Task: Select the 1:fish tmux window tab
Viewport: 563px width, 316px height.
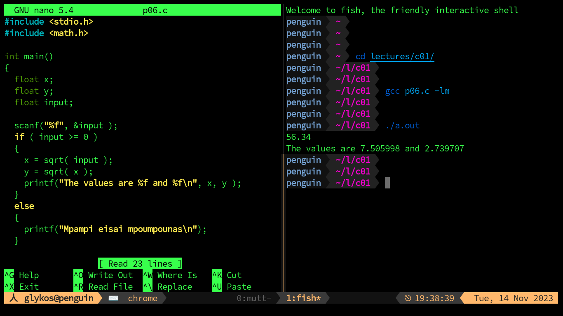Action: pyautogui.click(x=303, y=298)
